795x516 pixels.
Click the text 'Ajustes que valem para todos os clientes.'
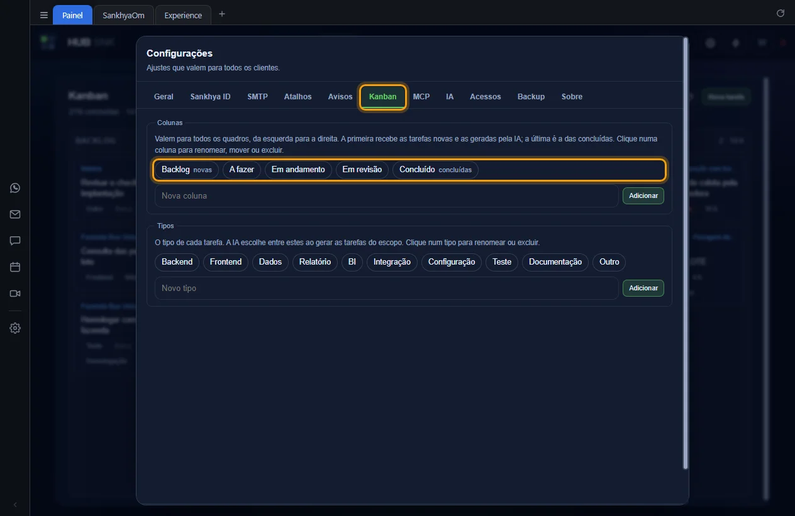(213, 68)
